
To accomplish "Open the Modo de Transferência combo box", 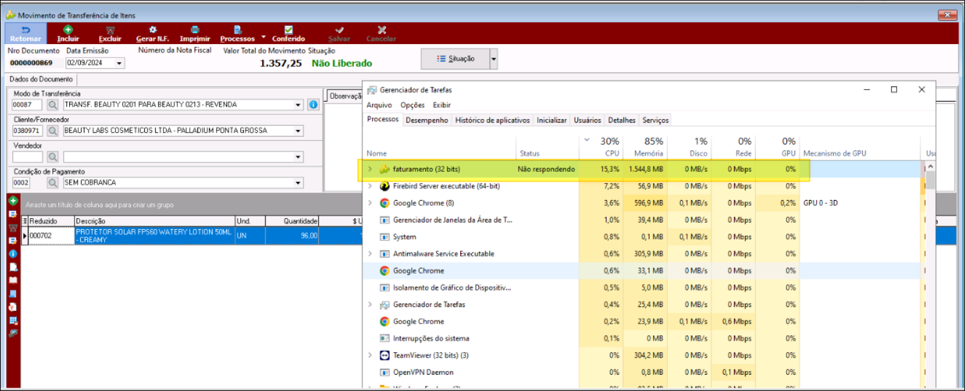I will 298,105.
